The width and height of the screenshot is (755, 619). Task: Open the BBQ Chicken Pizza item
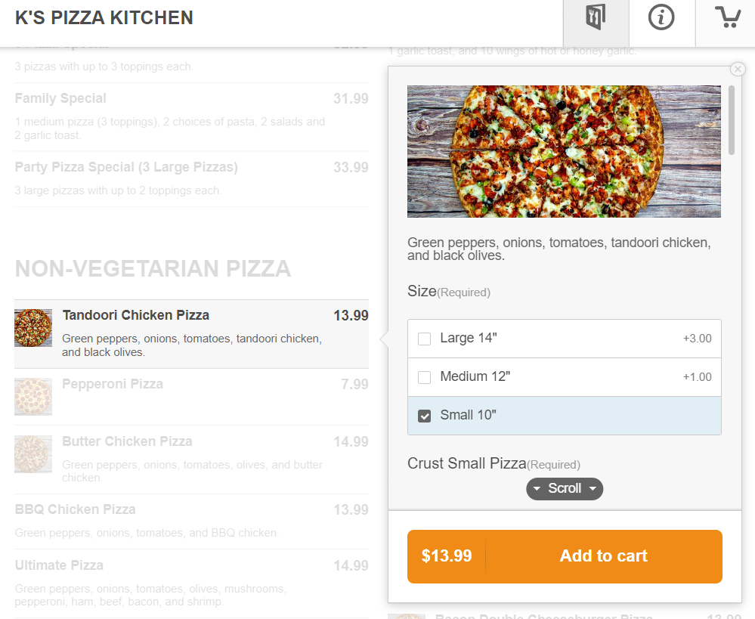(75, 510)
